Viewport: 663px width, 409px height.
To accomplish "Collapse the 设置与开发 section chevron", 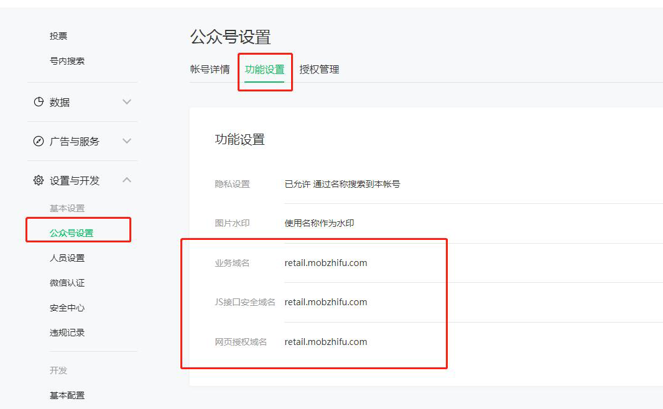I will click(127, 180).
